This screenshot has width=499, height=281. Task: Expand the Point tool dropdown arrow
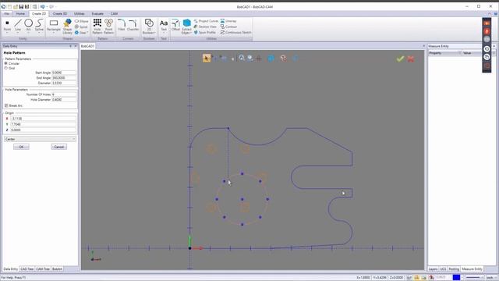coord(7,33)
